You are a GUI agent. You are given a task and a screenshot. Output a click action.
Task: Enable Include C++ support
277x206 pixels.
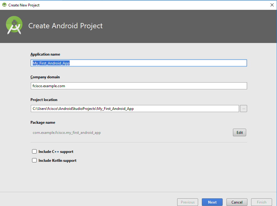tap(35, 152)
